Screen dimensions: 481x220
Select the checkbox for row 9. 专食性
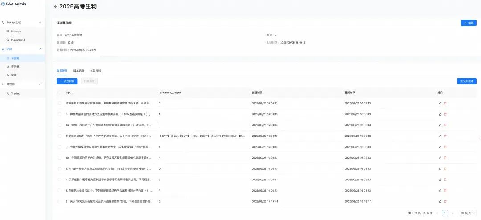pyautogui.click(x=60, y=147)
